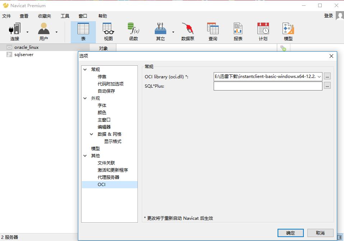The image size is (344, 241).
Task: Select the 视图 (View) toolbar icon
Action: tap(108, 32)
